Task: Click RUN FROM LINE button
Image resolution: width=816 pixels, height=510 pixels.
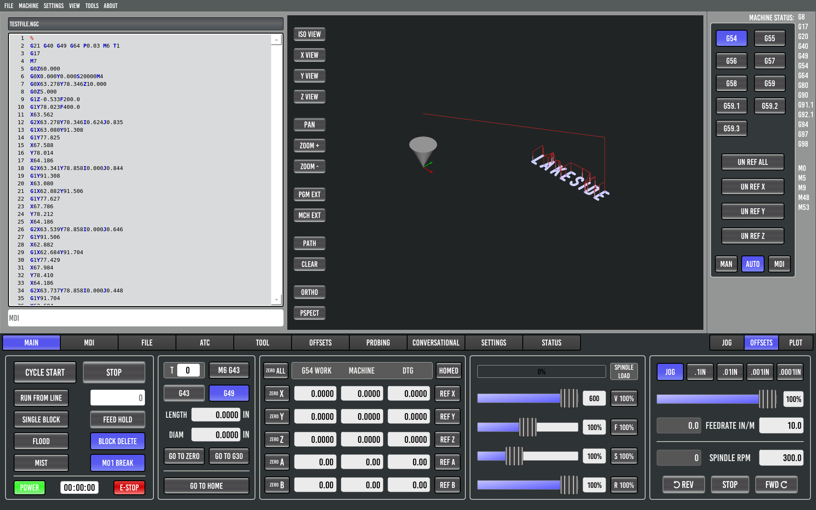Action: click(x=41, y=398)
